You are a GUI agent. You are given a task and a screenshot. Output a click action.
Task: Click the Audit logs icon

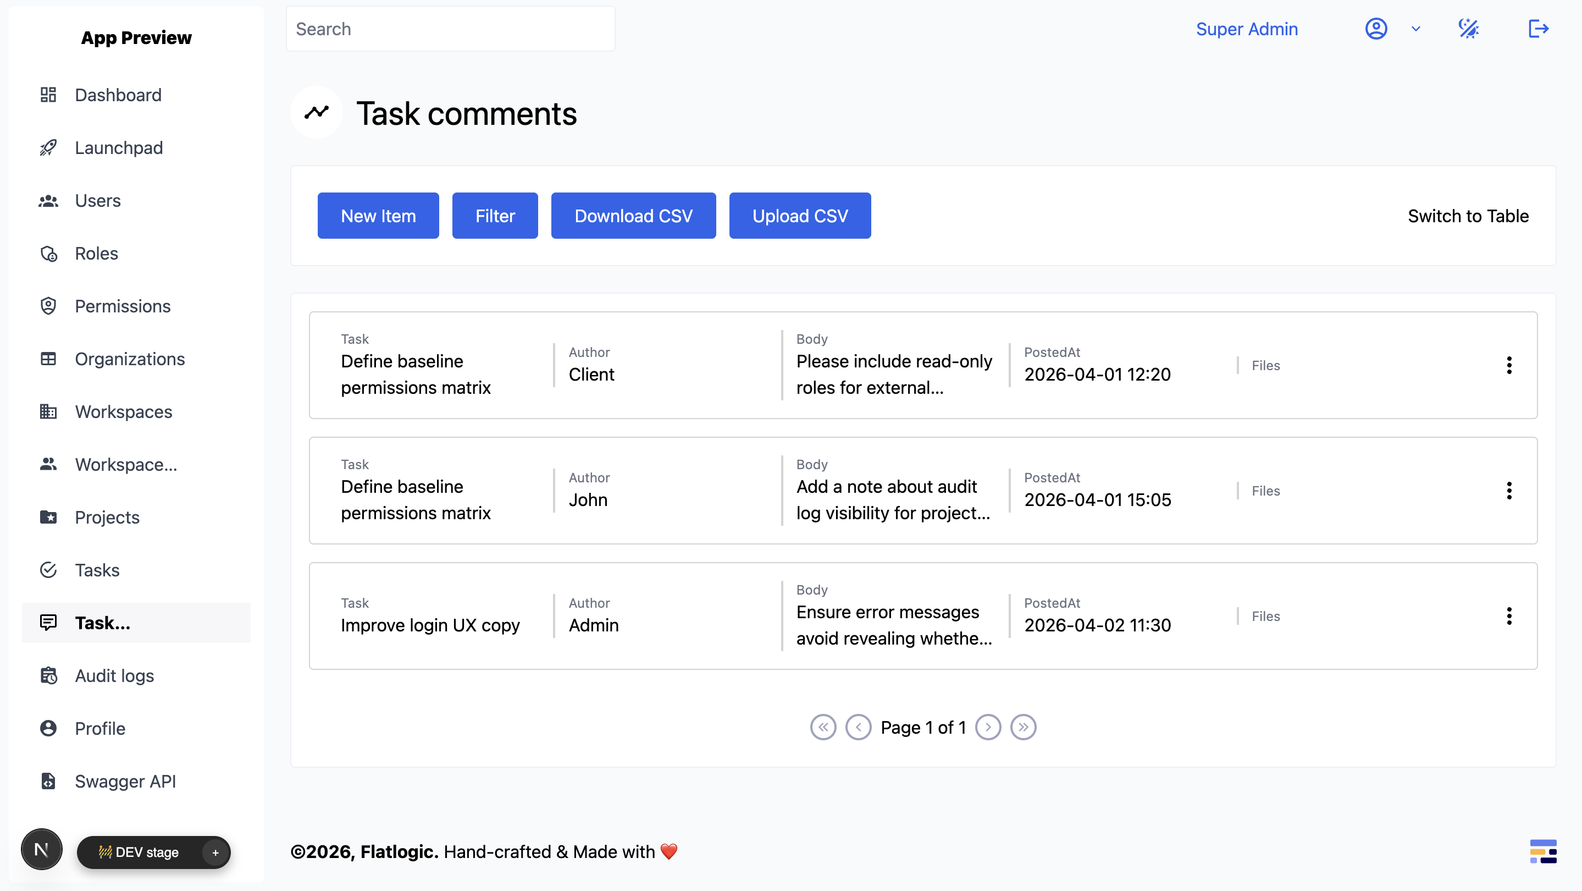[x=48, y=675]
